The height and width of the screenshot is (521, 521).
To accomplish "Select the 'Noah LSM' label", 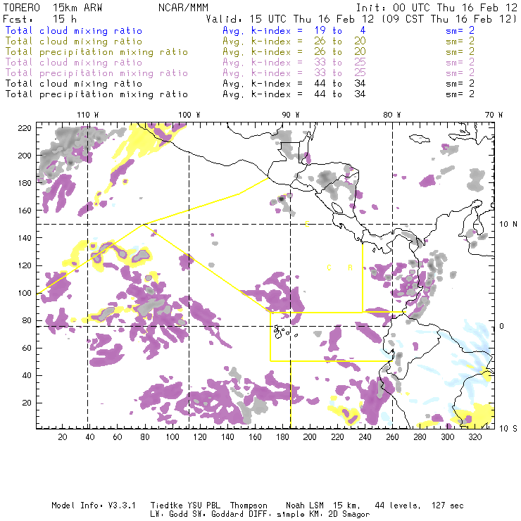I will coord(305,506).
